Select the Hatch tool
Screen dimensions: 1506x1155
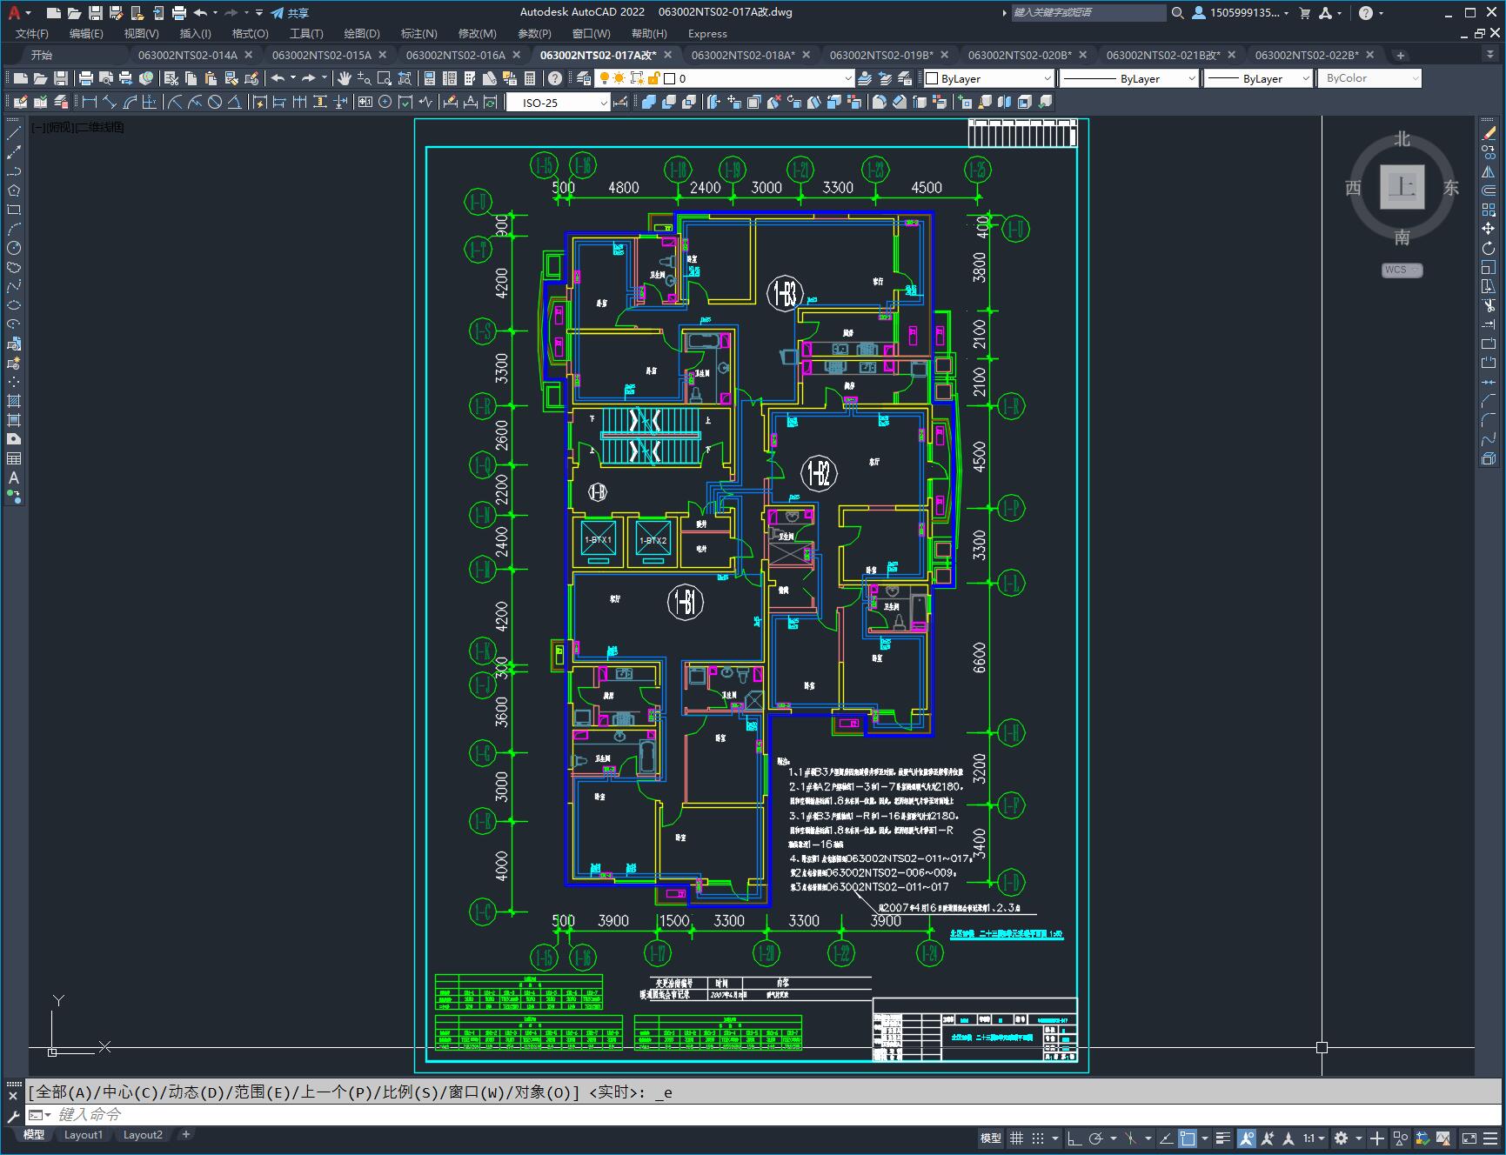[14, 401]
